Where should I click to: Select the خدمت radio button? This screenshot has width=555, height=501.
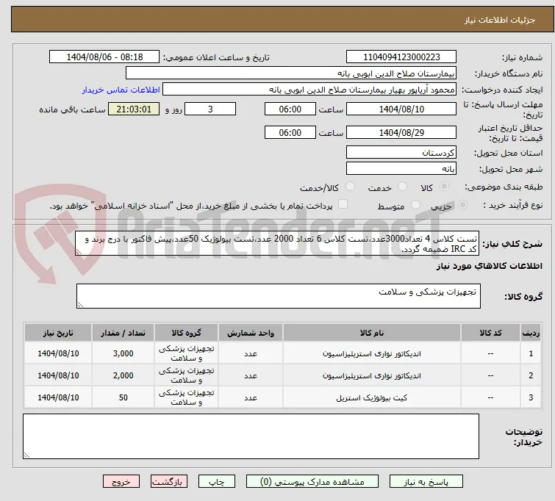402,187
